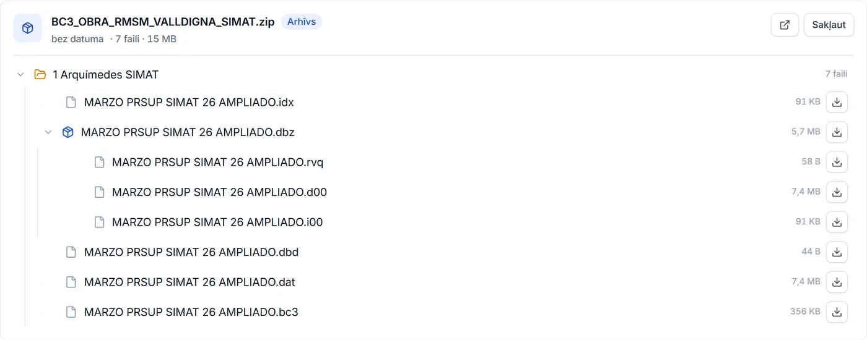Image resolution: width=867 pixels, height=340 pixels.
Task: Open archive in new window icon
Action: 785,25
